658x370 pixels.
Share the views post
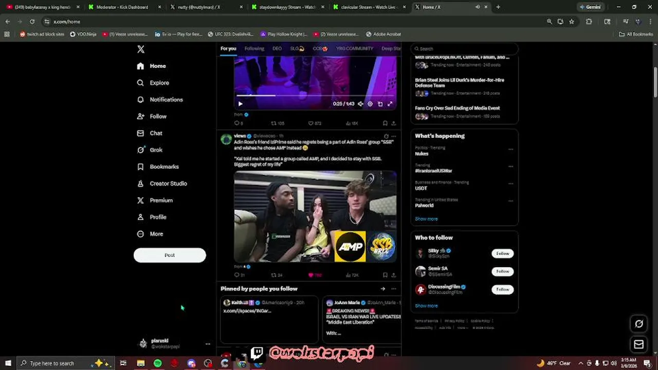(394, 275)
